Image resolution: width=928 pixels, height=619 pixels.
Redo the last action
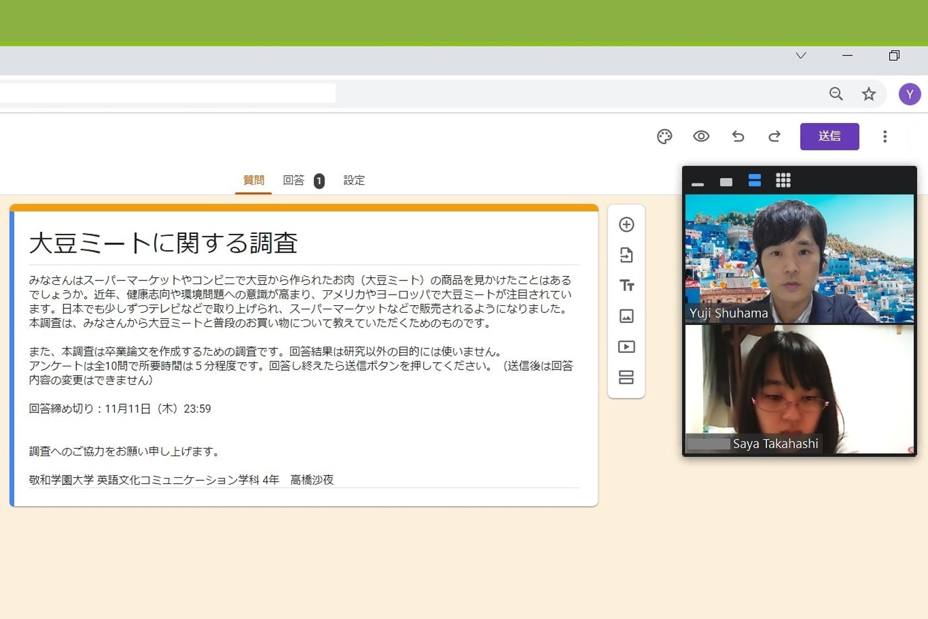(774, 137)
